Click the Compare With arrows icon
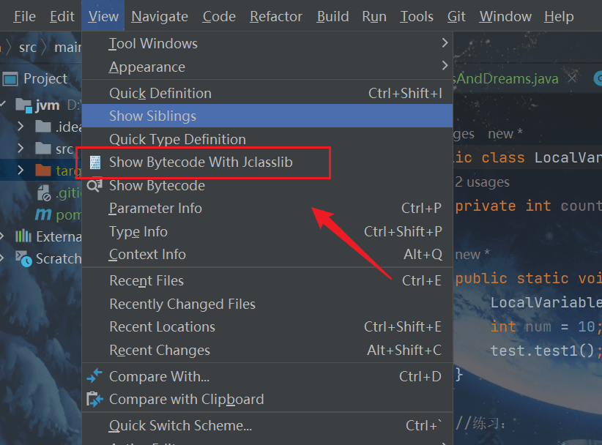The width and height of the screenshot is (602, 445). pyautogui.click(x=94, y=377)
